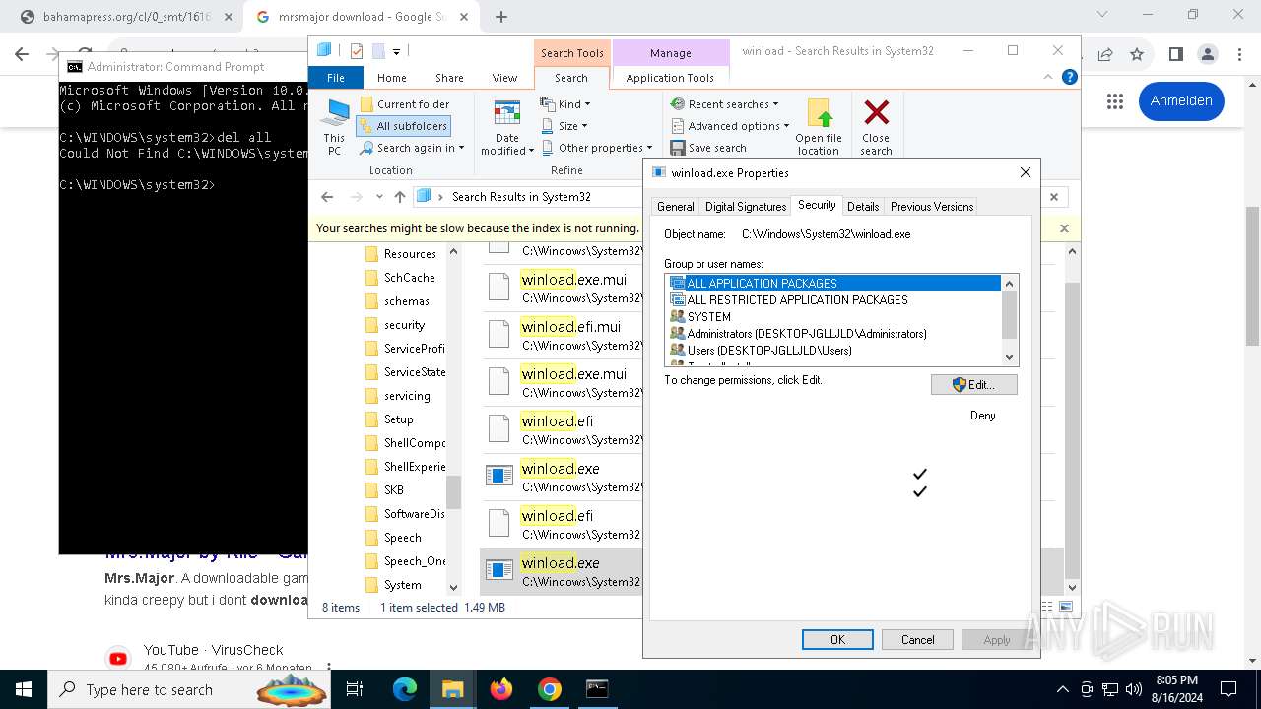
Task: Bookmark page with Chrome star icon
Action: pyautogui.click(x=1137, y=54)
